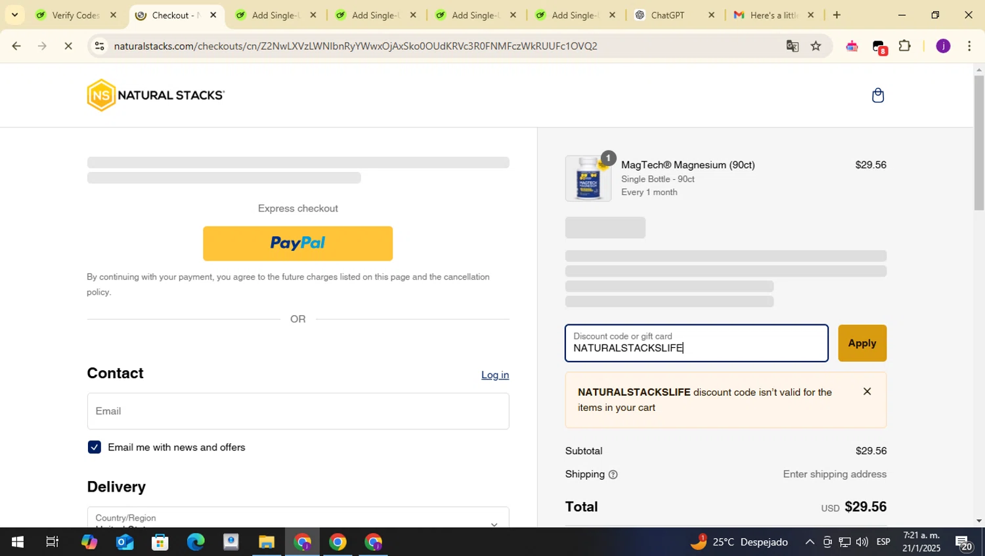
Task: Open the notification center icon
Action: [x=964, y=543]
